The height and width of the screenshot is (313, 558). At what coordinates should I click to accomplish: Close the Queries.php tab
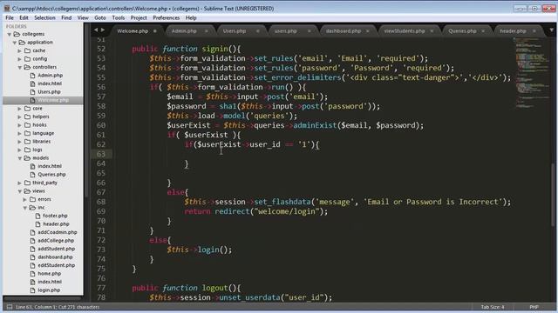point(483,31)
